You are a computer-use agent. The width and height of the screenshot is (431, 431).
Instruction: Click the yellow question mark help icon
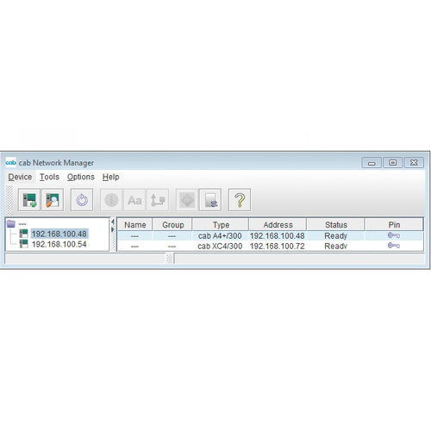coord(240,200)
